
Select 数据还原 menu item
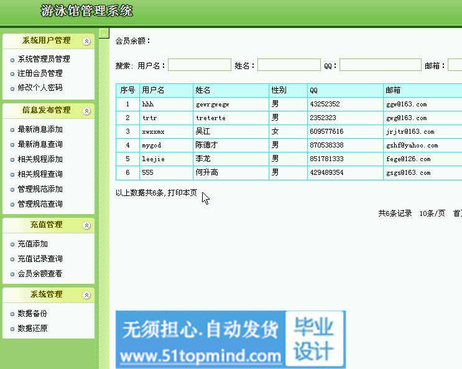(32, 329)
